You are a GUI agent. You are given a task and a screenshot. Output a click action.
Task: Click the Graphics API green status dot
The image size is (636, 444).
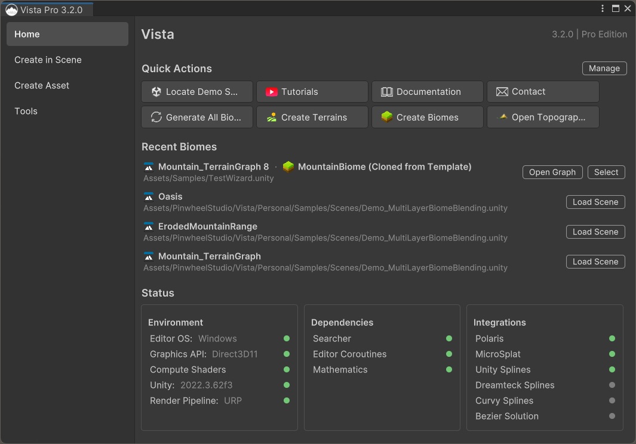287,353
